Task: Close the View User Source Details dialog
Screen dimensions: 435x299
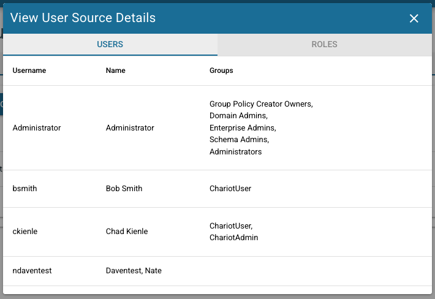Action: coord(414,18)
